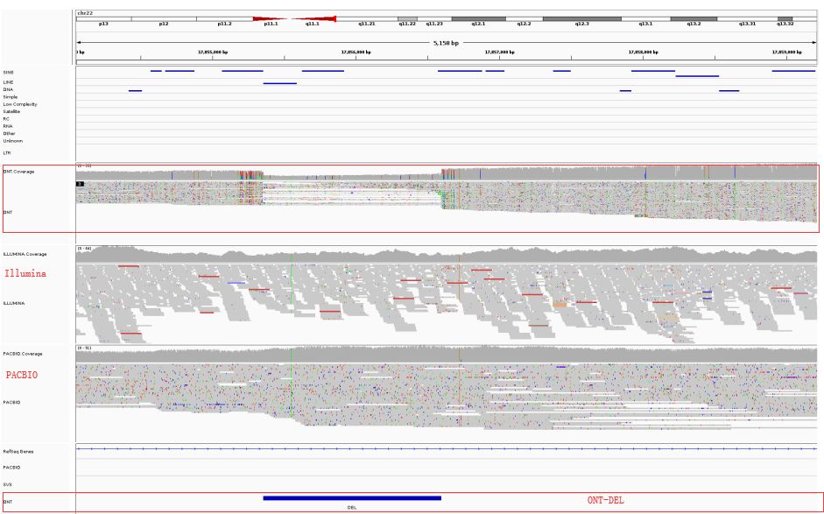Select the SVS track label
Screen dimensions: 824x514
(8, 484)
